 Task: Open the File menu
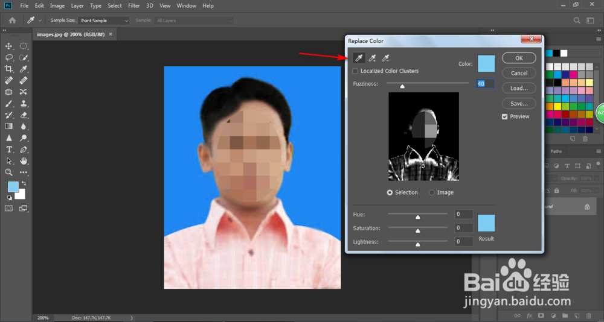[x=24, y=6]
